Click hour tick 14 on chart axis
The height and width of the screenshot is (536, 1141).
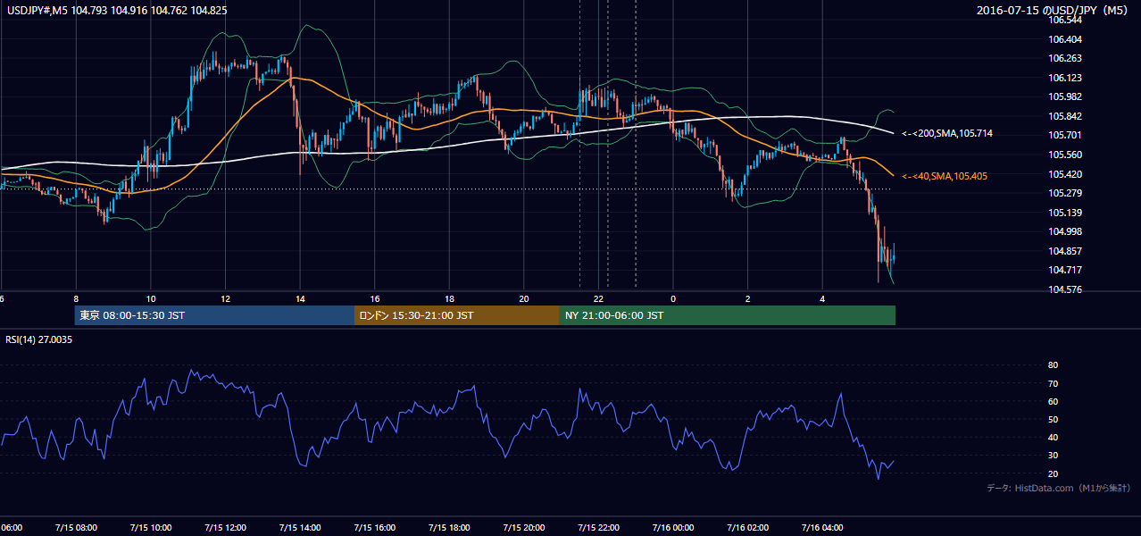tap(300, 299)
